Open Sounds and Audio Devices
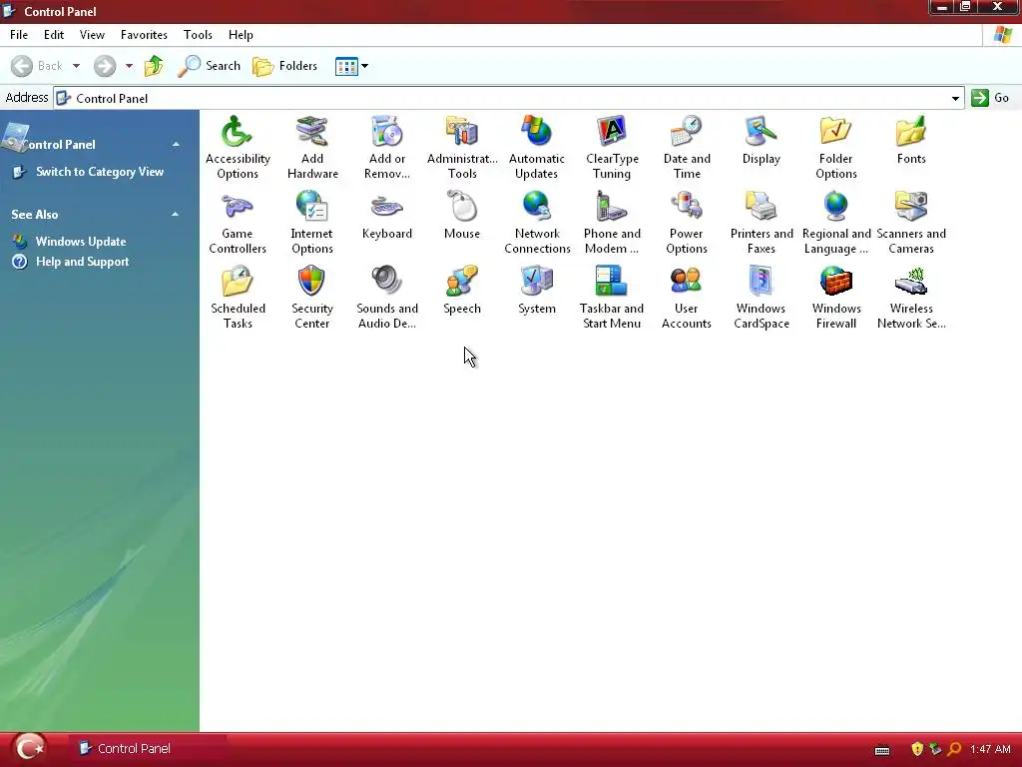This screenshot has width=1022, height=767. 387,298
